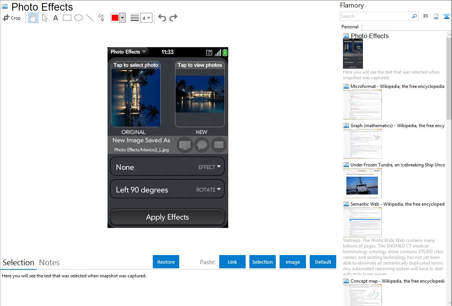The image size is (452, 306).
Task: Click the red color swatch
Action: (x=115, y=18)
